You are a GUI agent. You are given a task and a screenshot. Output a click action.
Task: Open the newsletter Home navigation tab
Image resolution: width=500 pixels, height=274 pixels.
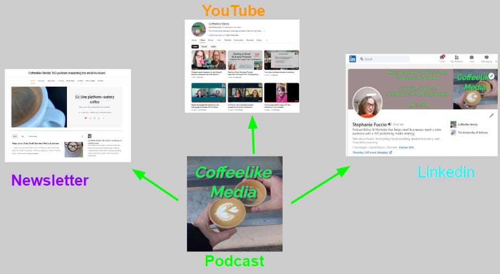[x=33, y=81]
